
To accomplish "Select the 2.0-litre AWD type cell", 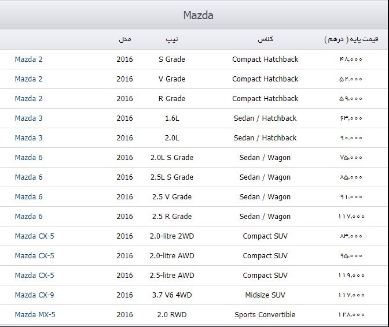I will (x=172, y=256).
